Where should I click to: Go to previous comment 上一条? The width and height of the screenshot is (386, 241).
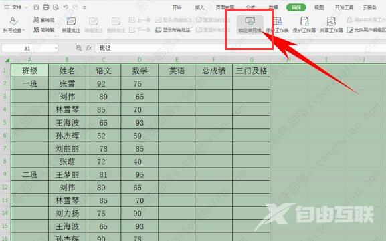(x=140, y=20)
